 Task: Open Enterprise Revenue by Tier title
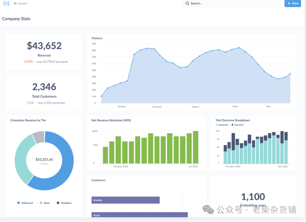[29, 120]
